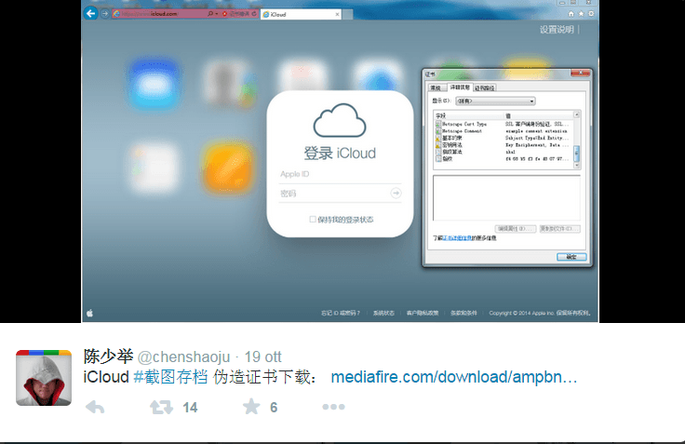Open the browser home icon

571,14
